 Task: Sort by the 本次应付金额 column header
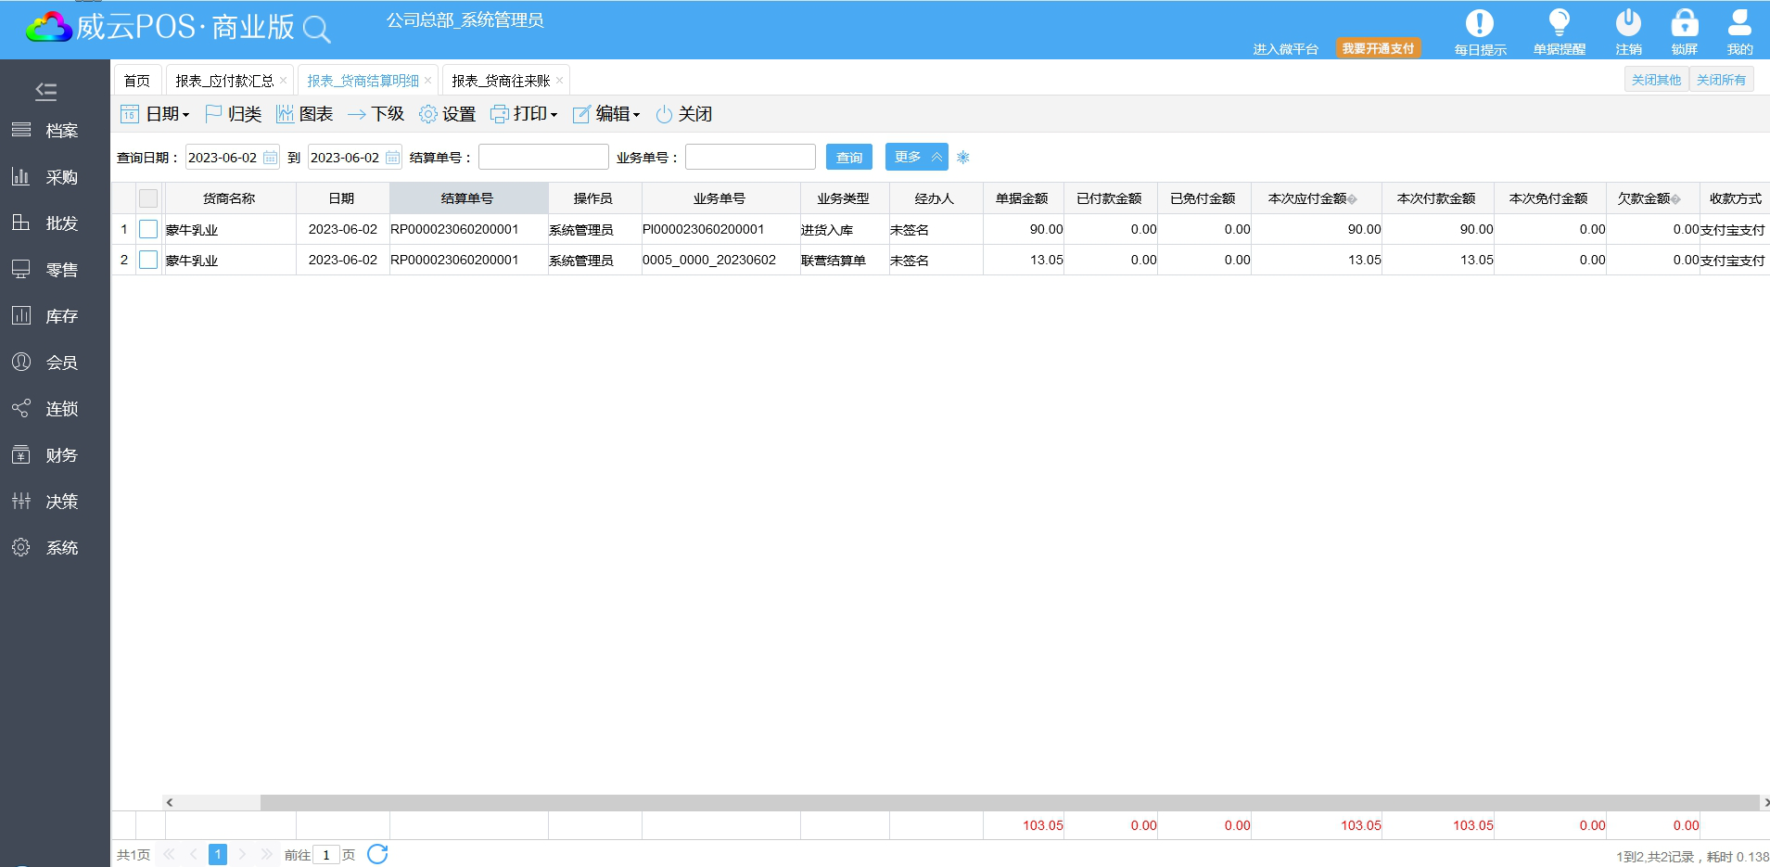pos(1317,198)
